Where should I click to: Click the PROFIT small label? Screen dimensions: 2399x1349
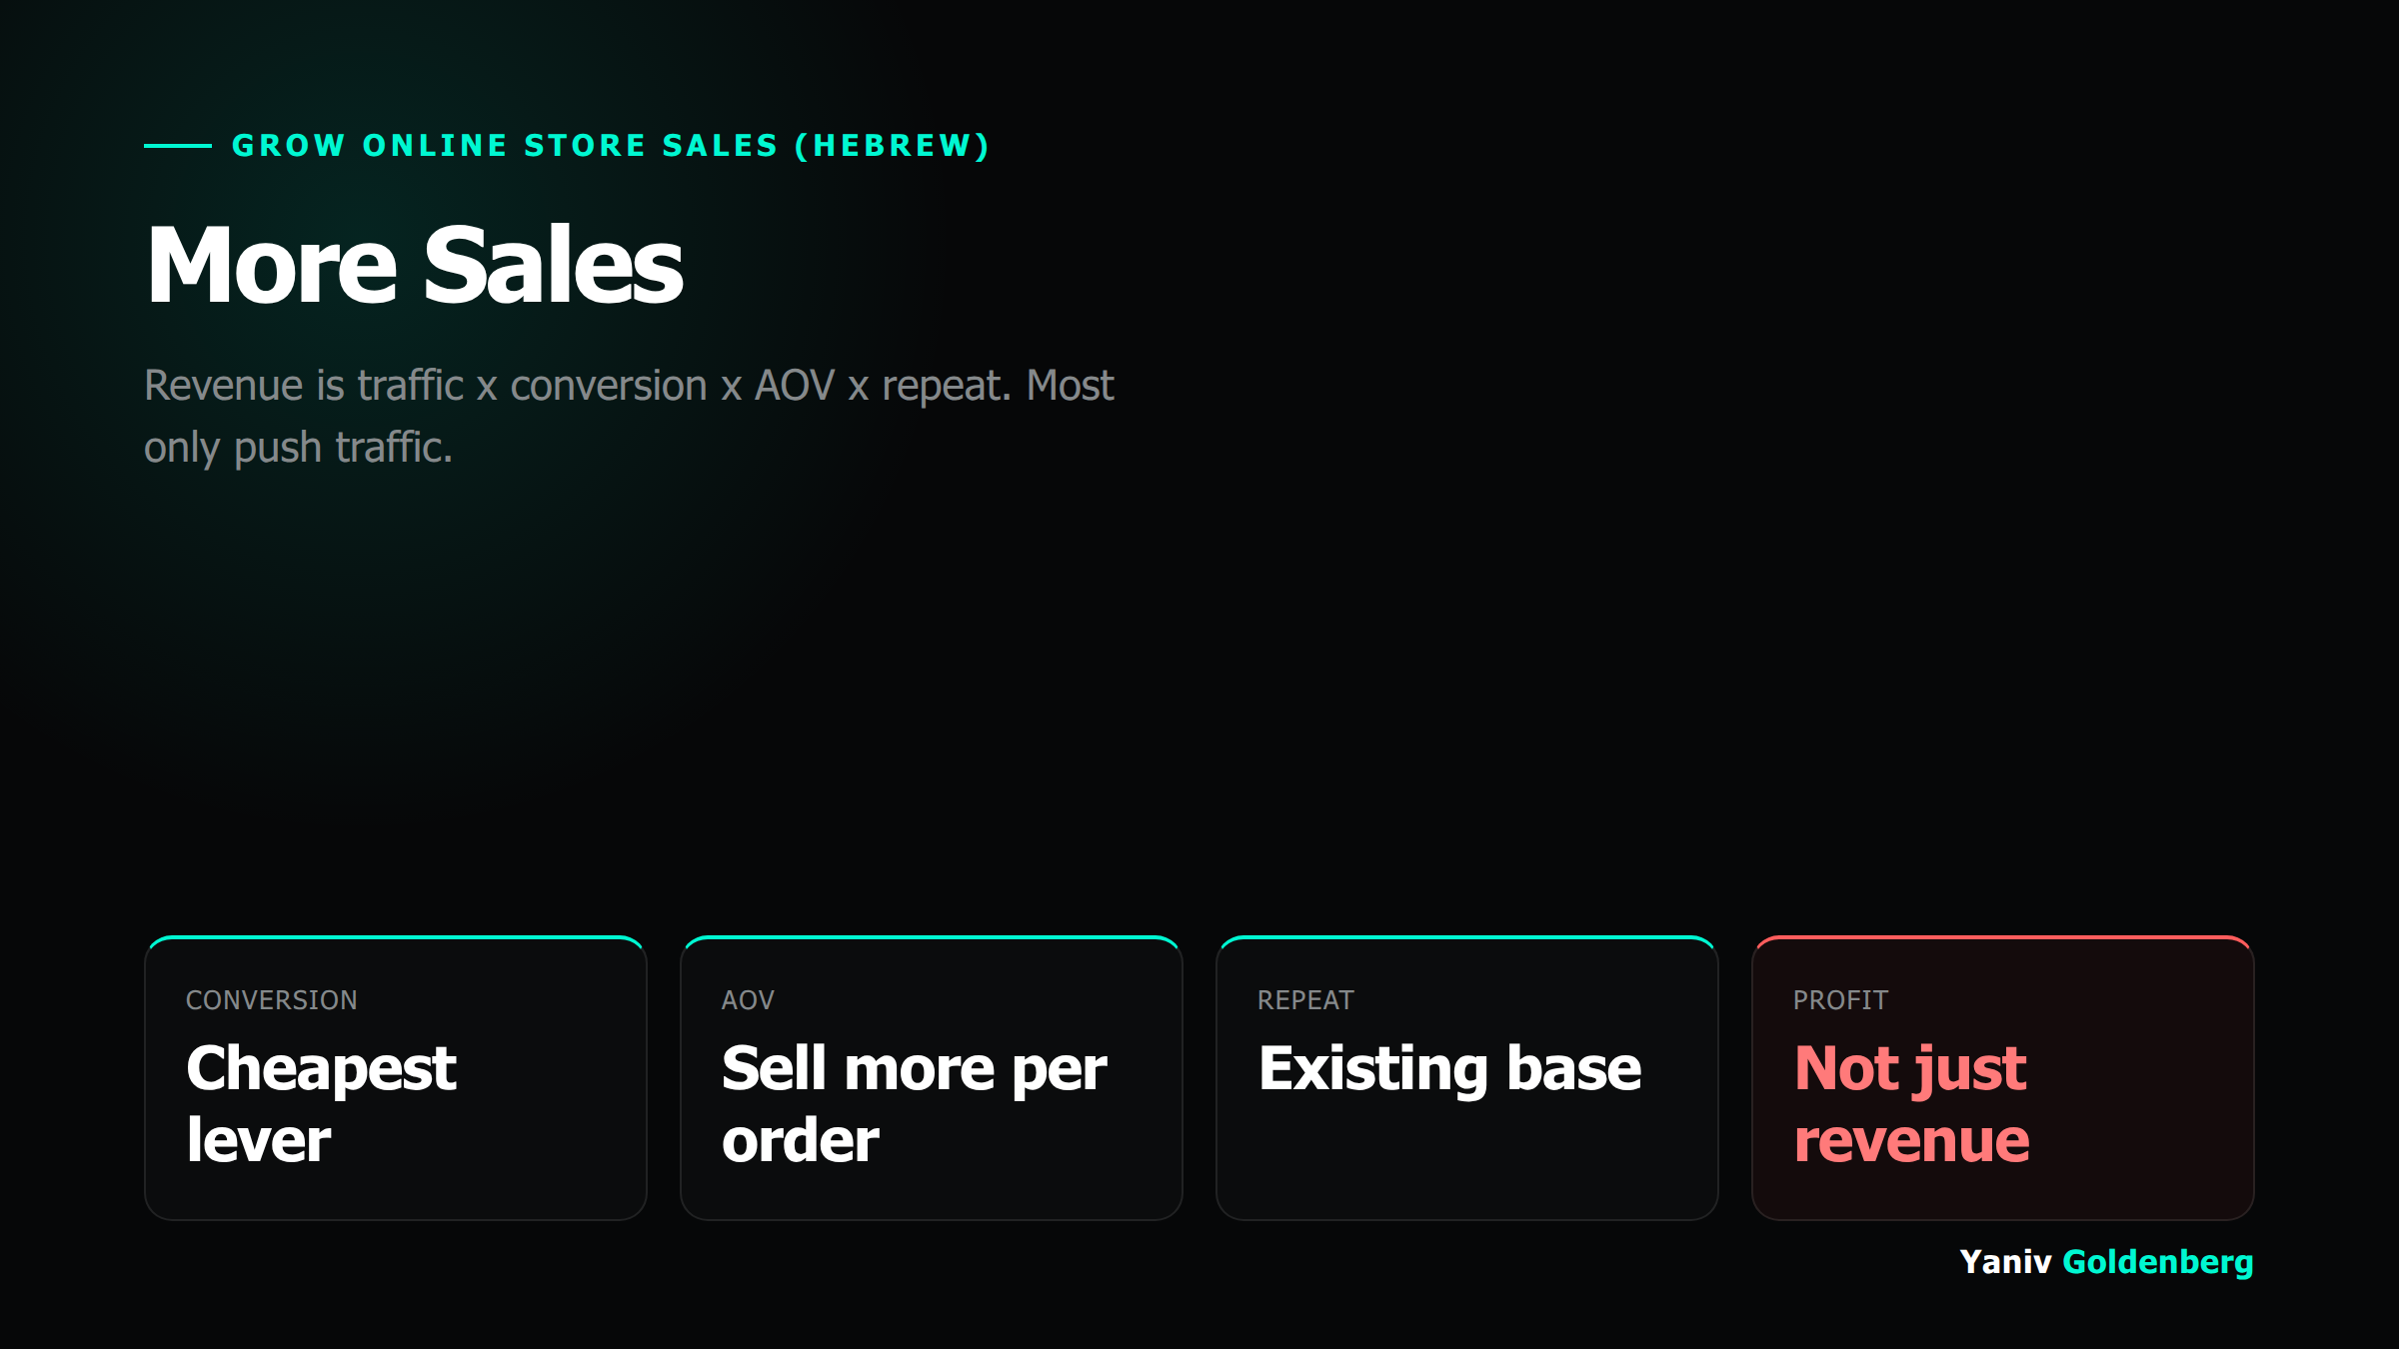coord(1840,1000)
